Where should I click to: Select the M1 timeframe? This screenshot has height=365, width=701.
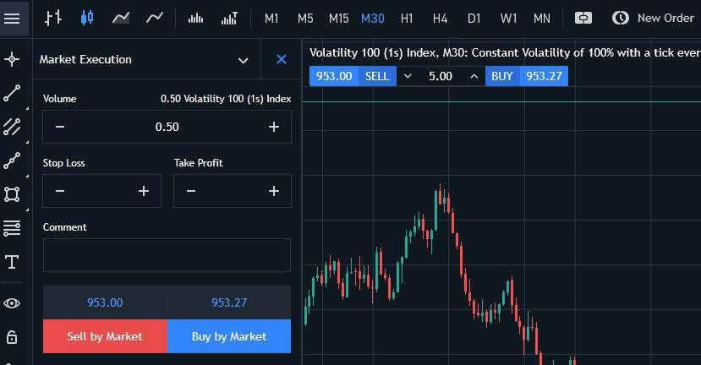coord(271,19)
